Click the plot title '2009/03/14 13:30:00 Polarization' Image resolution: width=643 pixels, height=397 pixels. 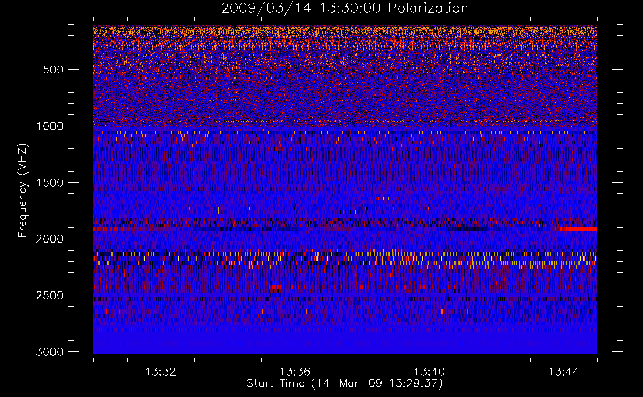tap(345, 8)
